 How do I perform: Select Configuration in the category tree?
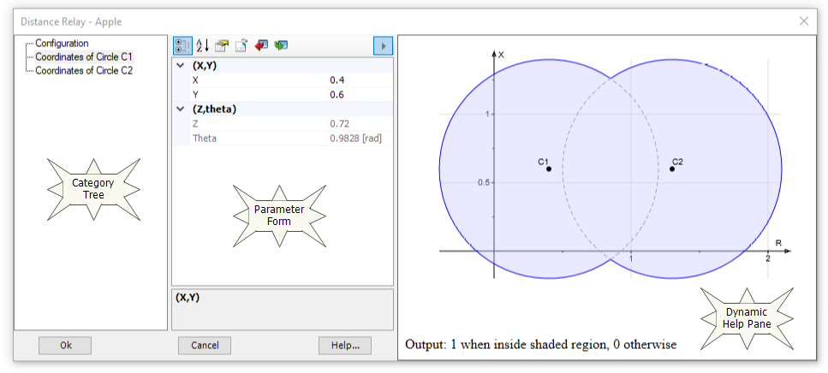point(62,43)
